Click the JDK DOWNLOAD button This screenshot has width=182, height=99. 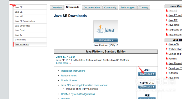tap(147, 74)
